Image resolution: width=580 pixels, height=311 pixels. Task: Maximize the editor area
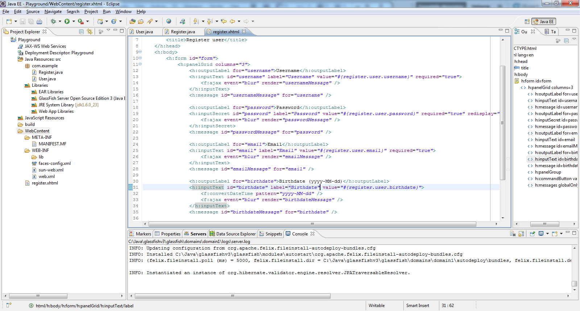(x=507, y=31)
